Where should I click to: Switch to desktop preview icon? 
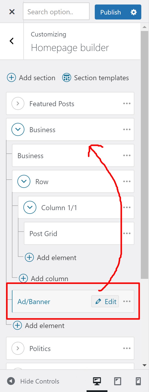[x=97, y=381]
